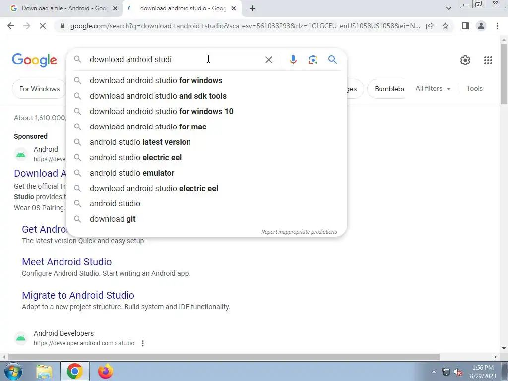The height and width of the screenshot is (381, 508).
Task: Open 'Get Andro...' sitelink
Action: [x=44, y=229]
